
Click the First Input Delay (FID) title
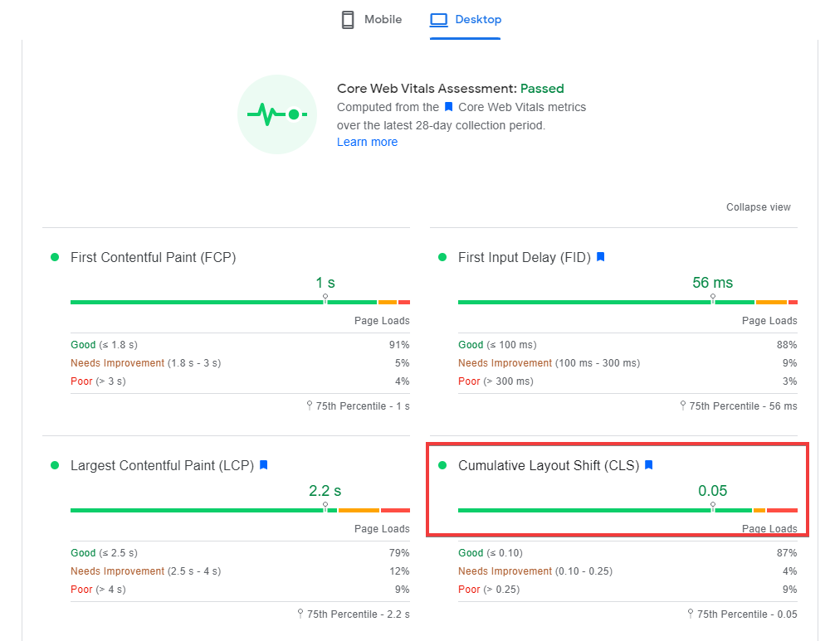coord(524,257)
